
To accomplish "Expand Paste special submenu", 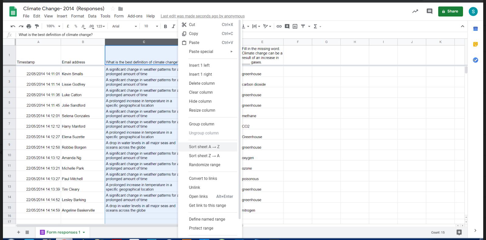I will (x=211, y=52).
